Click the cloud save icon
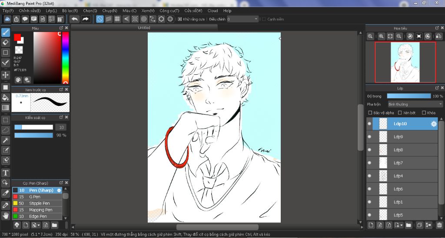This screenshot has width=445, height=238. [x=8, y=19]
